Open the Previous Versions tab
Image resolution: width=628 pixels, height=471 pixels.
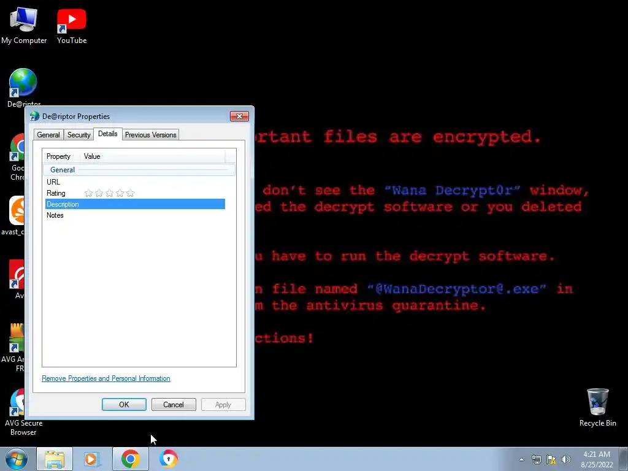click(151, 135)
